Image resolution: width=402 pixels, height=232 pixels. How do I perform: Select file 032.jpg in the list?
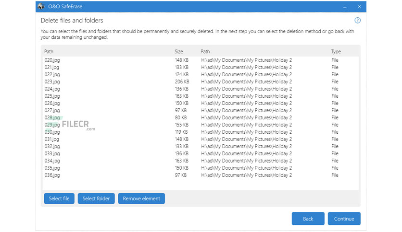point(52,146)
